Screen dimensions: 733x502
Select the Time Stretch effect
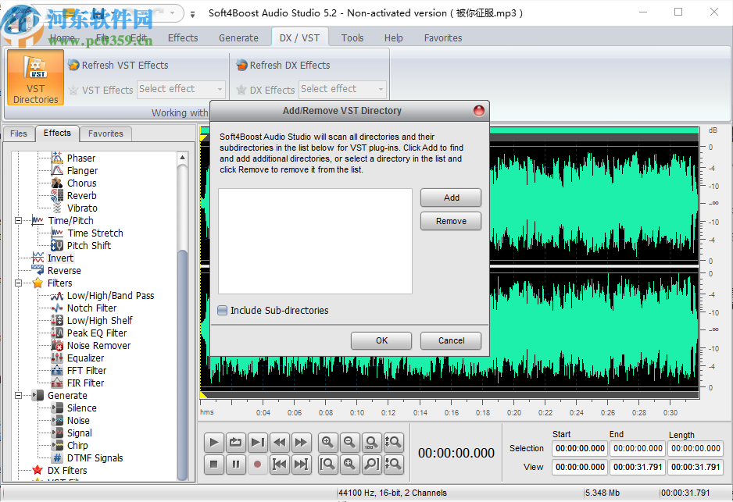[97, 233]
